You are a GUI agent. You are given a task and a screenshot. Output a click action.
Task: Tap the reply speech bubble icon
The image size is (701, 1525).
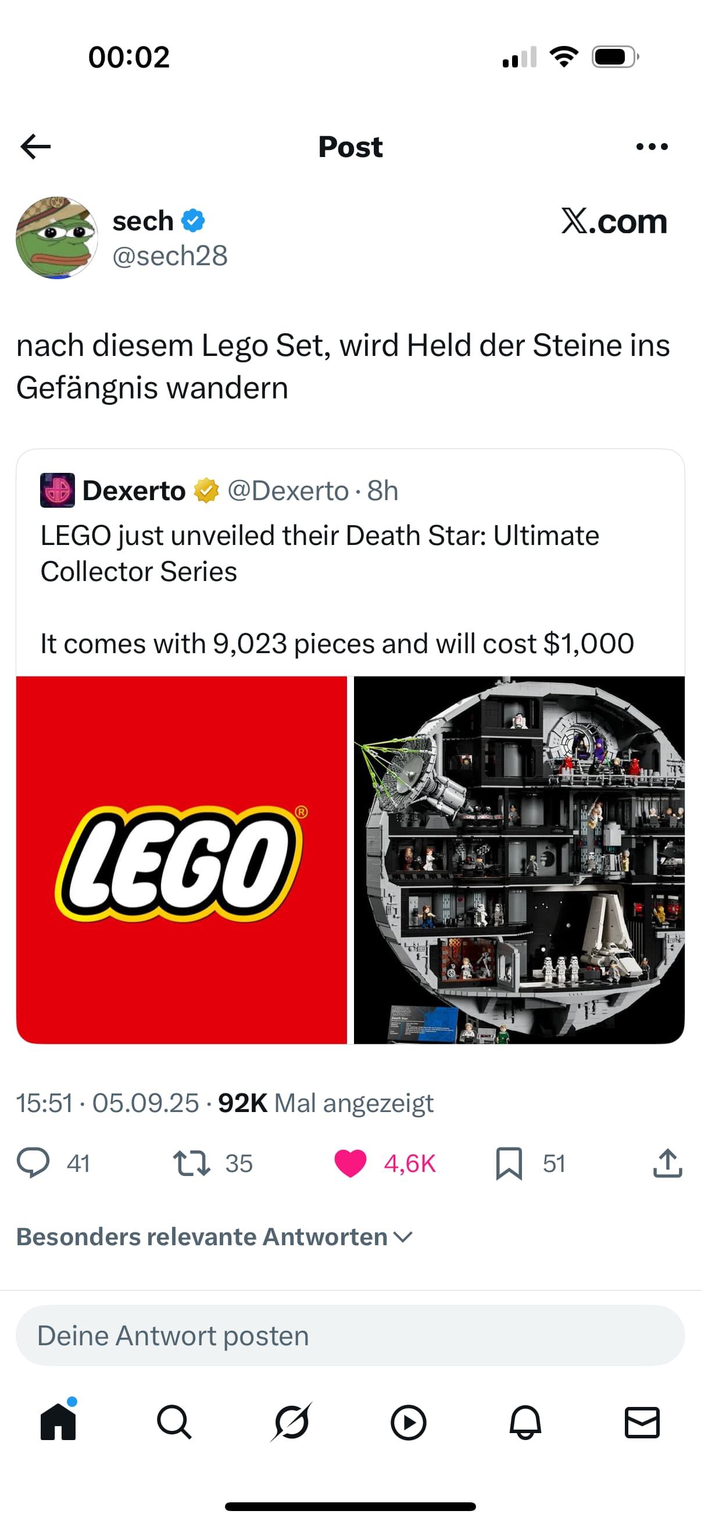[33, 1163]
